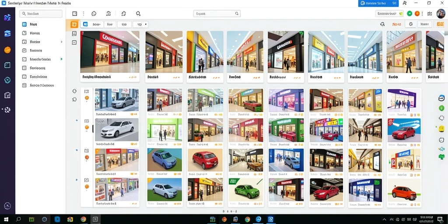Screen dimensions: 448x224
Task: Click the magnifier icon in top toolbar
Action: [138, 14]
